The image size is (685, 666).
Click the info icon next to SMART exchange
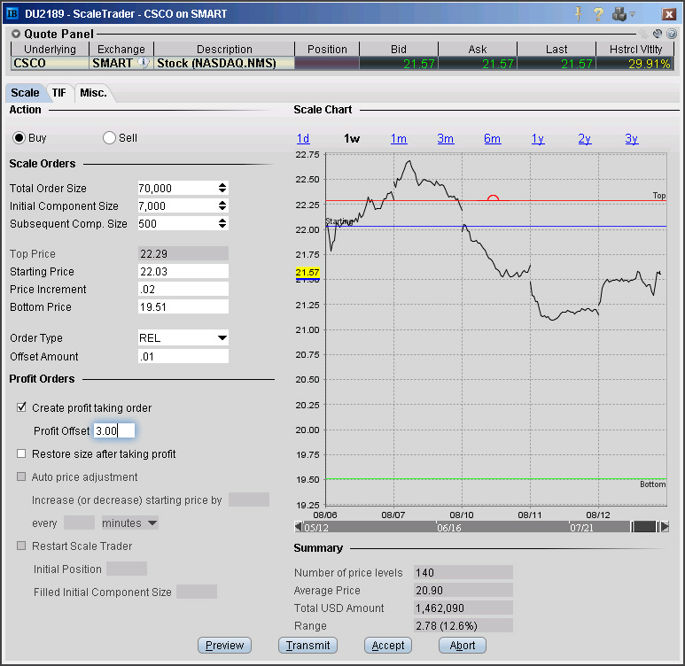point(144,63)
